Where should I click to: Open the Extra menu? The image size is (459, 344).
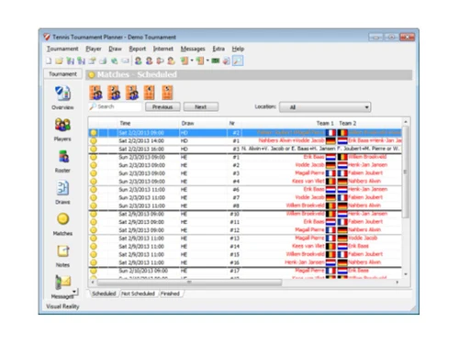tap(218, 49)
